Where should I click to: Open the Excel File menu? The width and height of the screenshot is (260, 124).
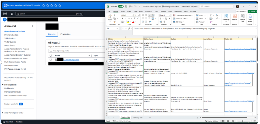click(x=109, y=11)
